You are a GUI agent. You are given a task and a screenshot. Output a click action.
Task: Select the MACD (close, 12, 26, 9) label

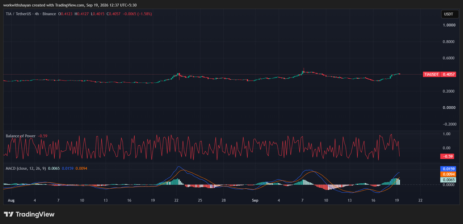[26, 168]
